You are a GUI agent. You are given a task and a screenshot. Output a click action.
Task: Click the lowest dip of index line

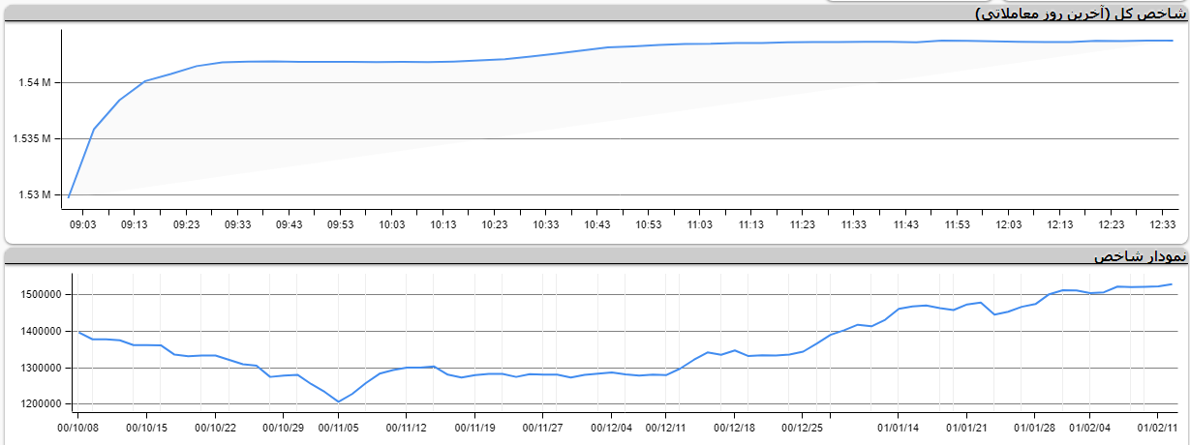[x=339, y=401]
